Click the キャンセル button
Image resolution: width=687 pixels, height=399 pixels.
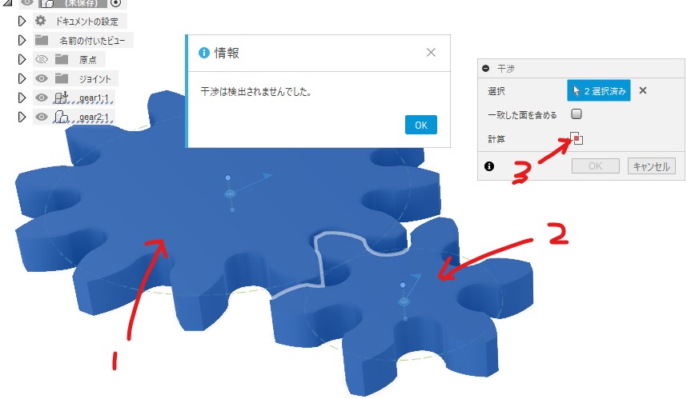point(652,166)
